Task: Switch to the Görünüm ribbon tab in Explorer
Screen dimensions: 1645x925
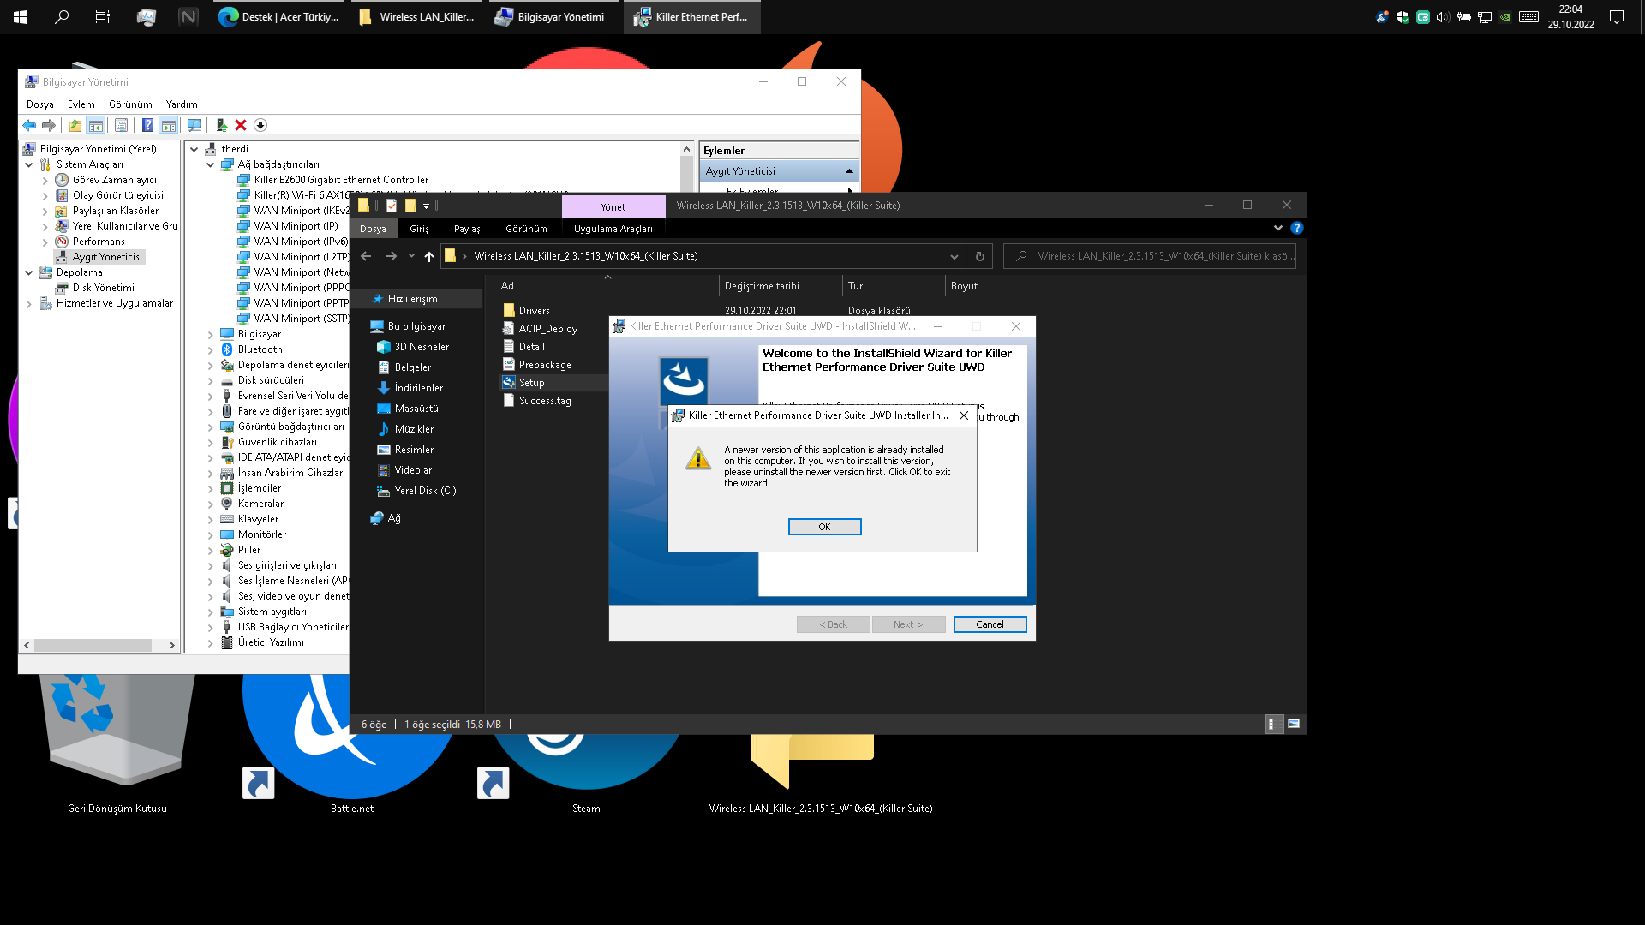Action: pos(526,229)
